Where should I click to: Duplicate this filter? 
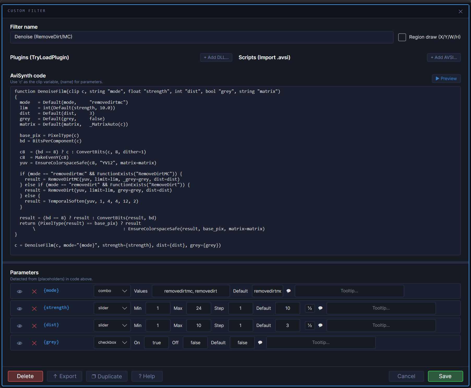pos(107,376)
